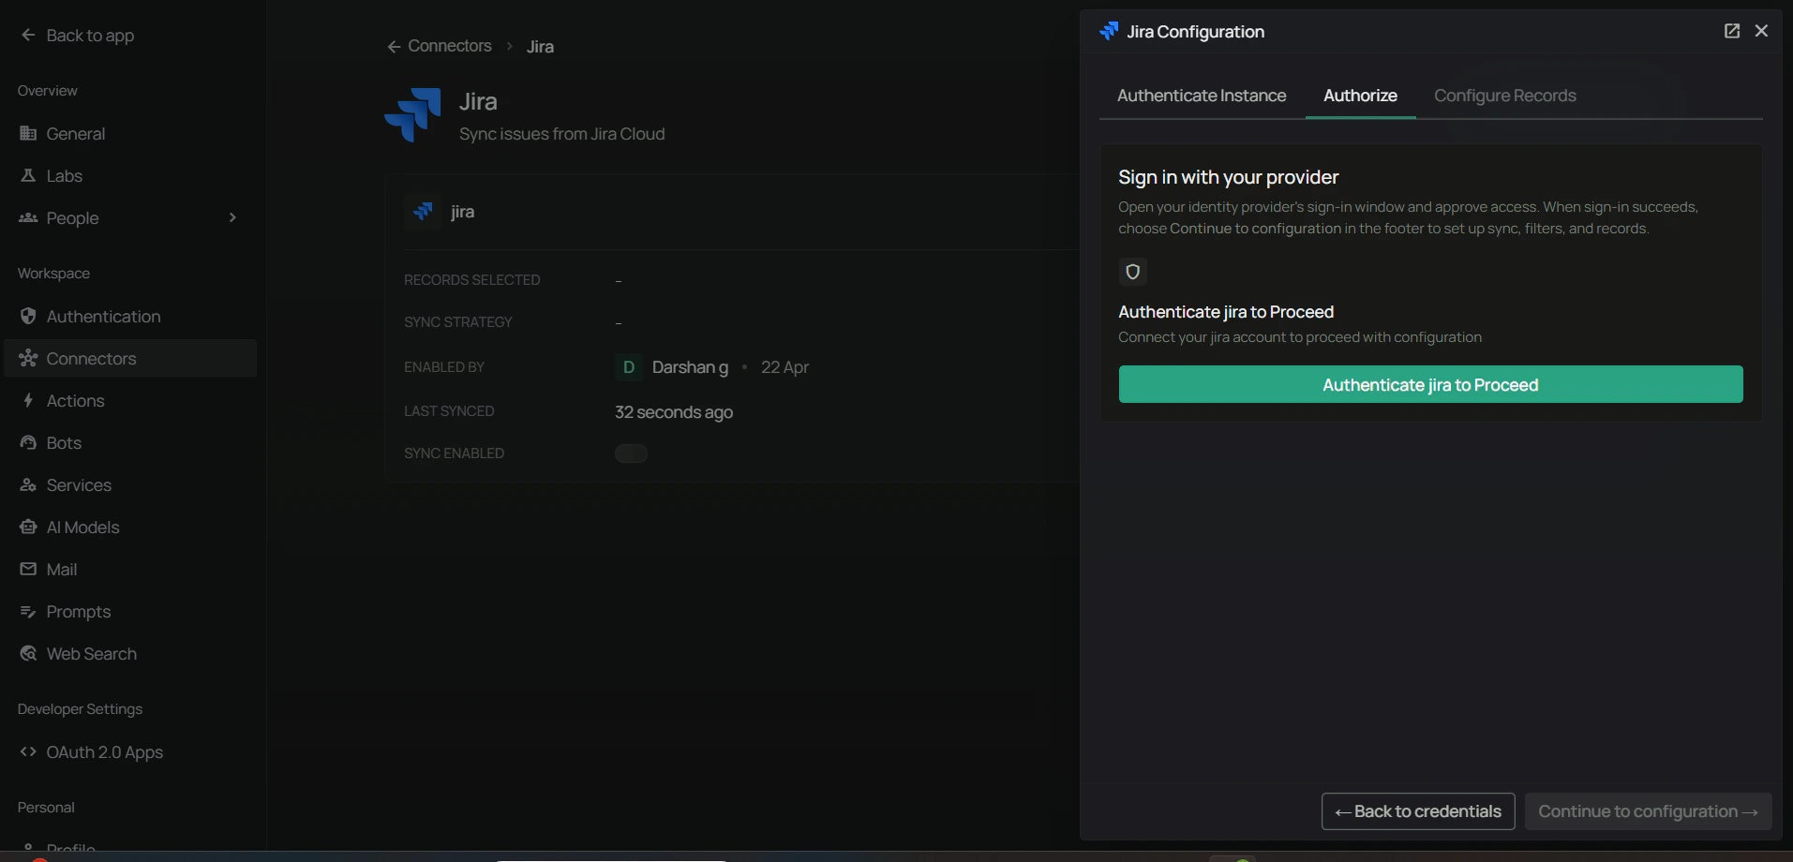Click the '22 Apr' date text
This screenshot has height=862, width=1793.
[784, 367]
